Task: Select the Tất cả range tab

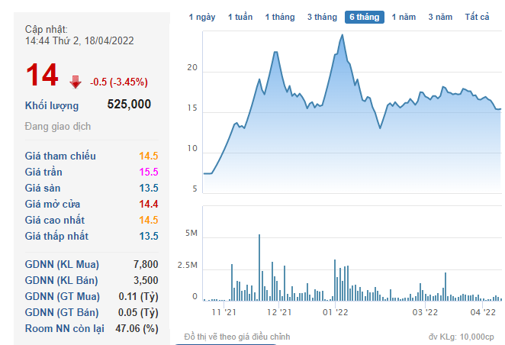Action: pos(477,17)
